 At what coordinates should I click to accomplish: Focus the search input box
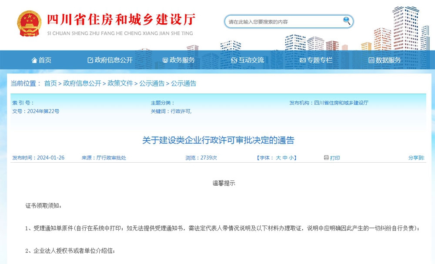tap(289, 22)
